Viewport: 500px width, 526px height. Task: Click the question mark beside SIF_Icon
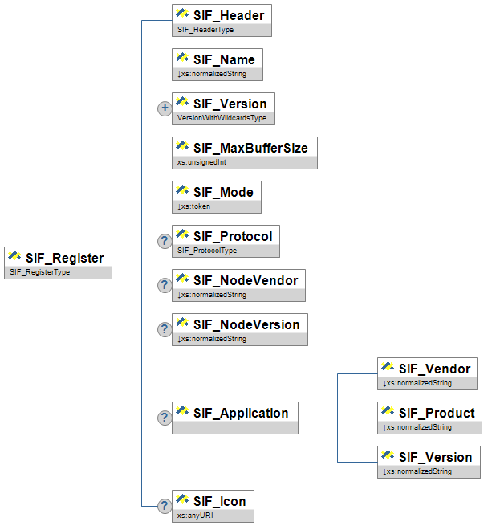pyautogui.click(x=165, y=506)
